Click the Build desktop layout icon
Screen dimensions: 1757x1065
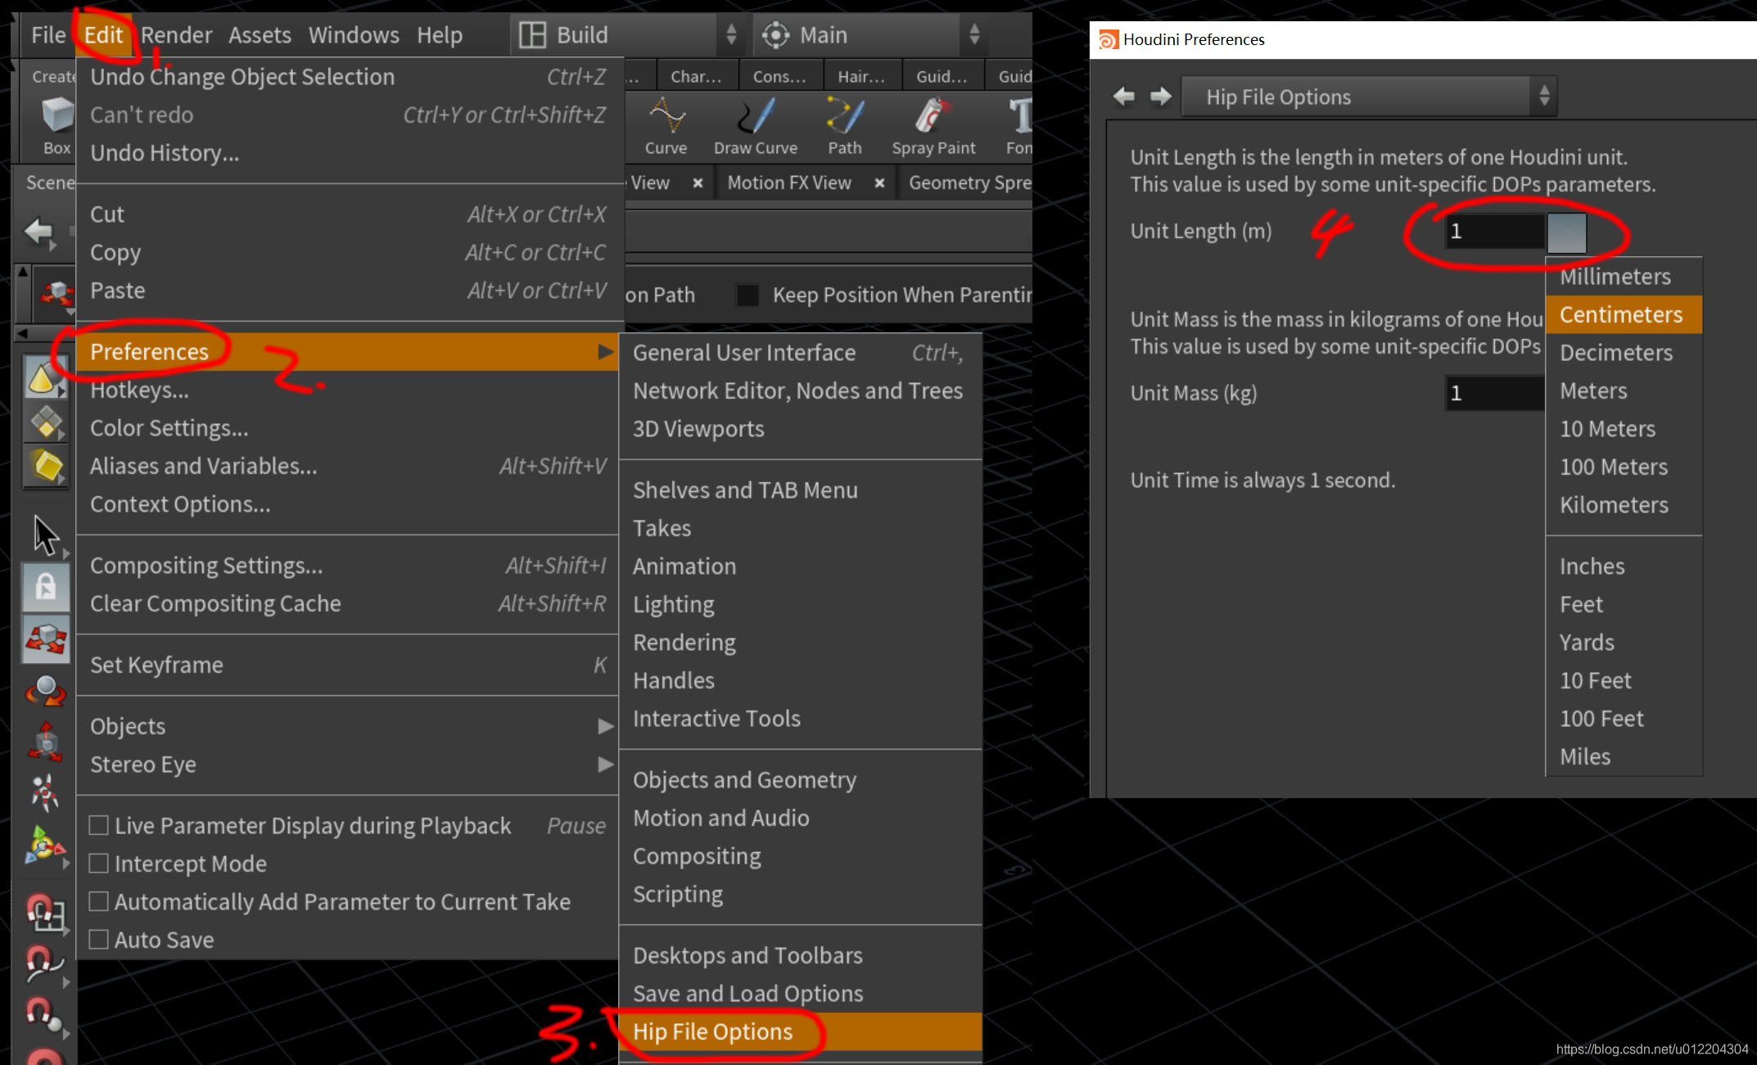pos(532,35)
